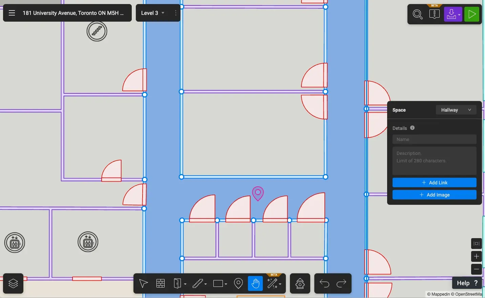
Task: Expand the export dropdown arrow
Action: click(x=460, y=15)
